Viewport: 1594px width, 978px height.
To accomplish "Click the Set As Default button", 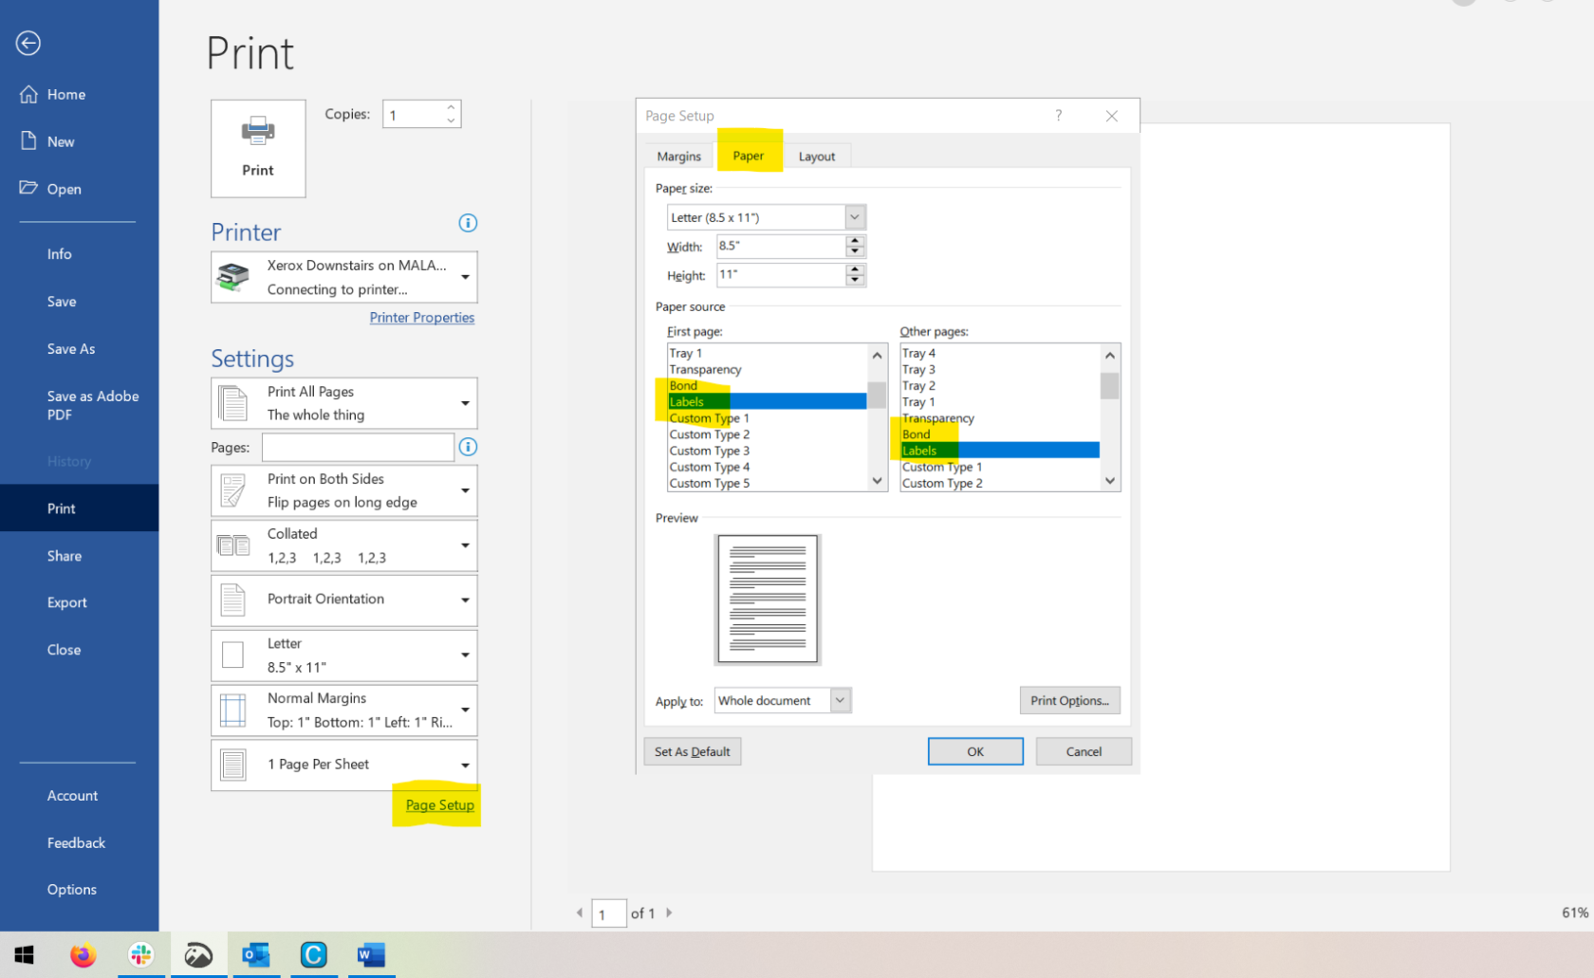I will [x=693, y=751].
